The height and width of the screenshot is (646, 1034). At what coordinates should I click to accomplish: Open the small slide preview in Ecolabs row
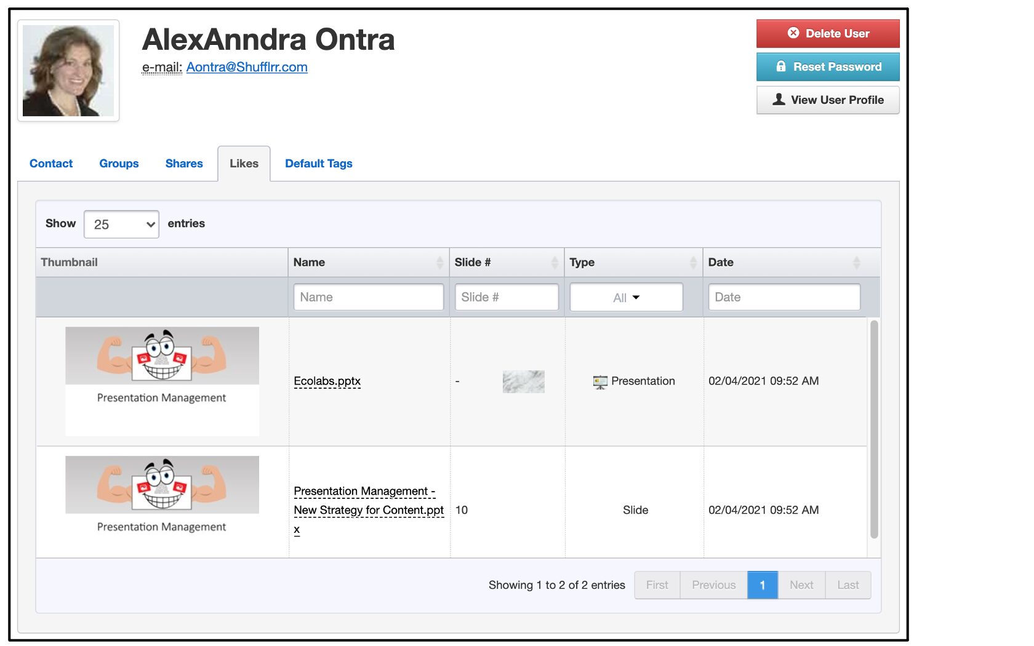click(x=523, y=381)
